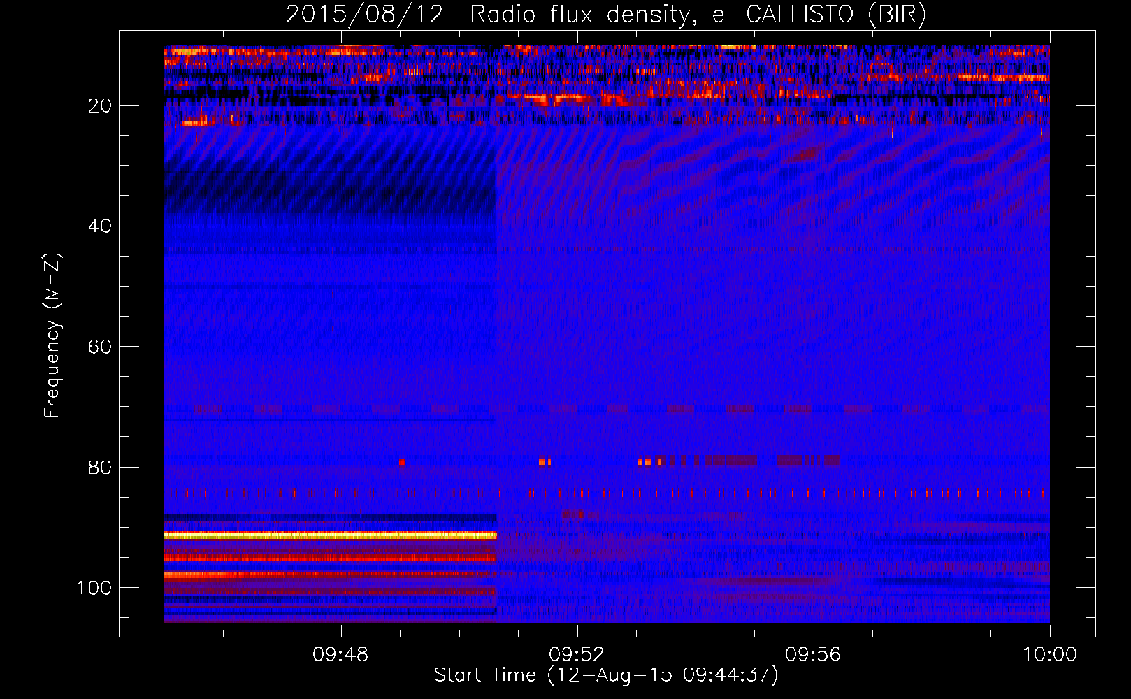Click the bright yellow emission band near 91 MHz

click(330, 535)
